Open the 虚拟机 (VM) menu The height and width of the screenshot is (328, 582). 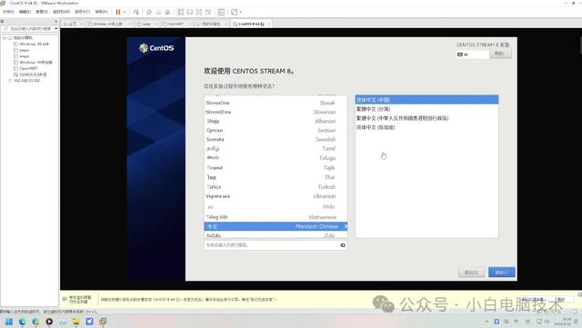(61, 12)
